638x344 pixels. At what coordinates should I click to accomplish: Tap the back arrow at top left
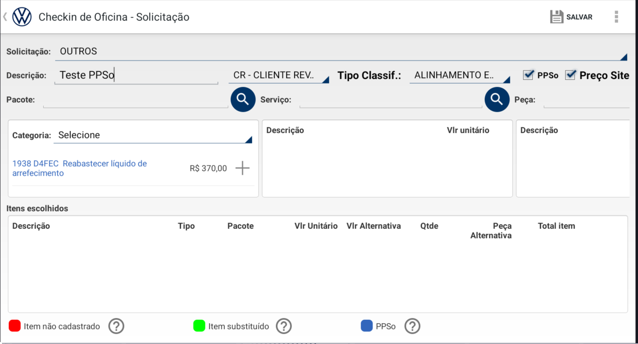[5, 17]
